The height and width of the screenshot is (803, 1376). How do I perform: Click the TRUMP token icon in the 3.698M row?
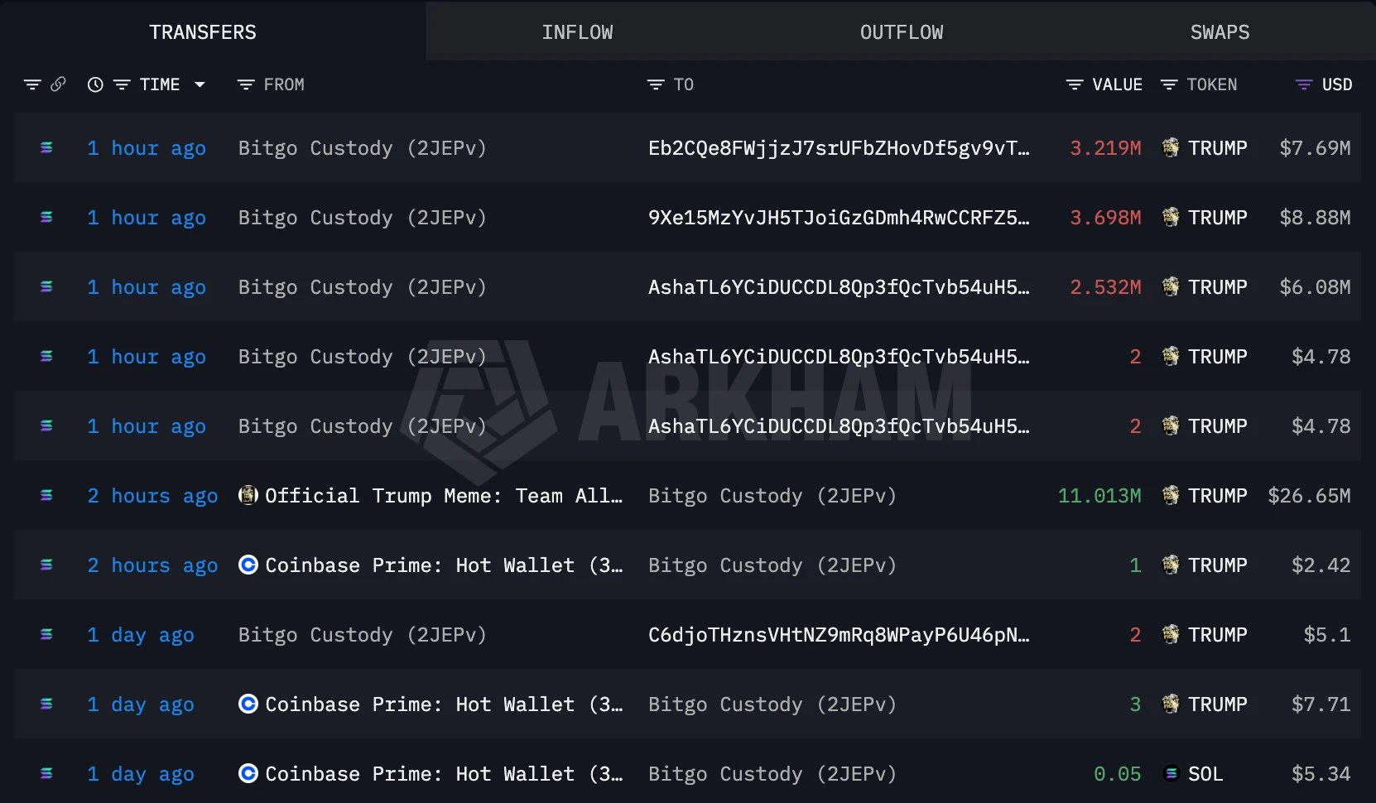[x=1171, y=217]
